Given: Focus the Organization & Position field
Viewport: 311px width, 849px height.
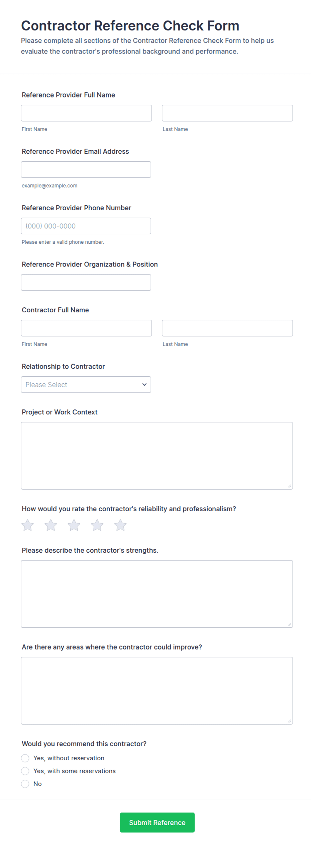Looking at the screenshot, I should coord(86,282).
